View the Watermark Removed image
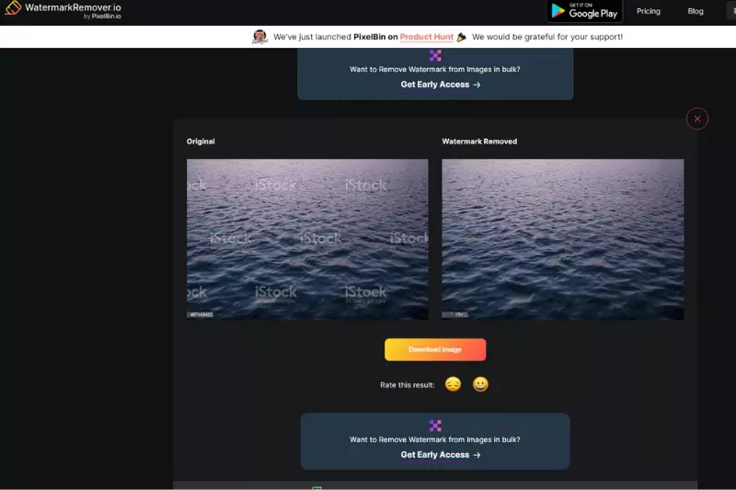 pos(563,239)
